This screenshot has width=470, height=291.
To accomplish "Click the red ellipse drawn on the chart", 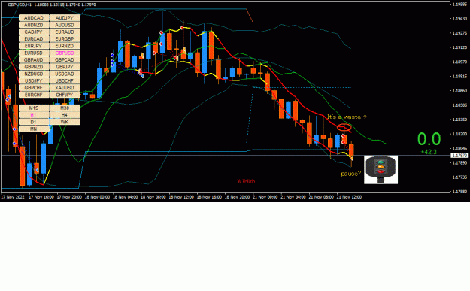I will pyautogui.click(x=344, y=127).
